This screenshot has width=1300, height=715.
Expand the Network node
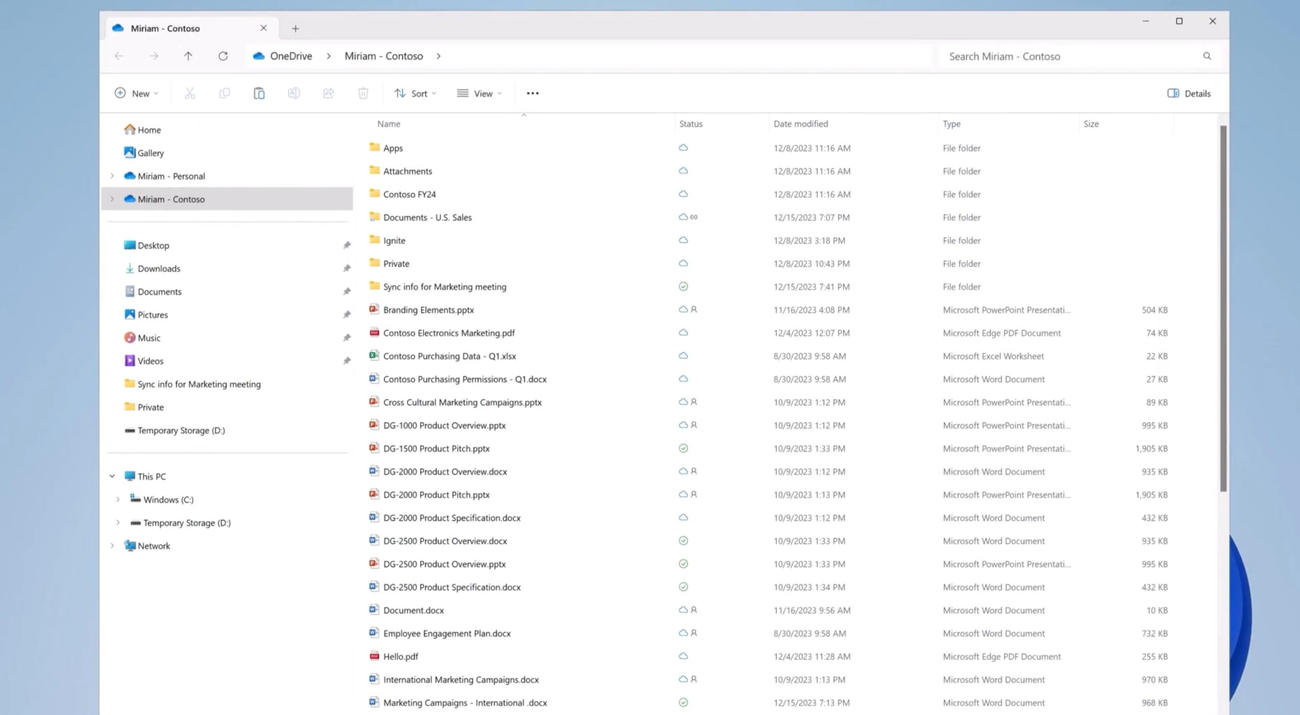pyautogui.click(x=112, y=546)
